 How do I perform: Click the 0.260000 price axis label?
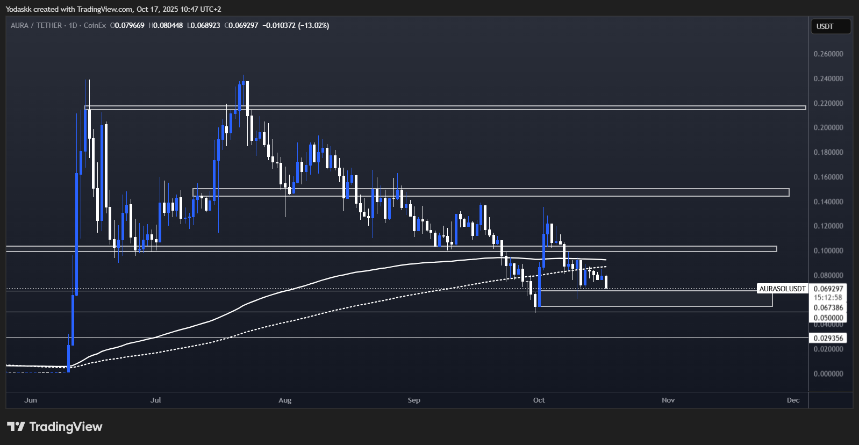828,54
